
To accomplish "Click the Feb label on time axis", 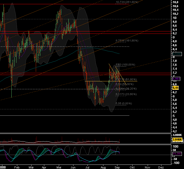I will point(17,167).
